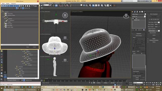
Task: Open the Modify command panel tab
Action: [135, 12]
